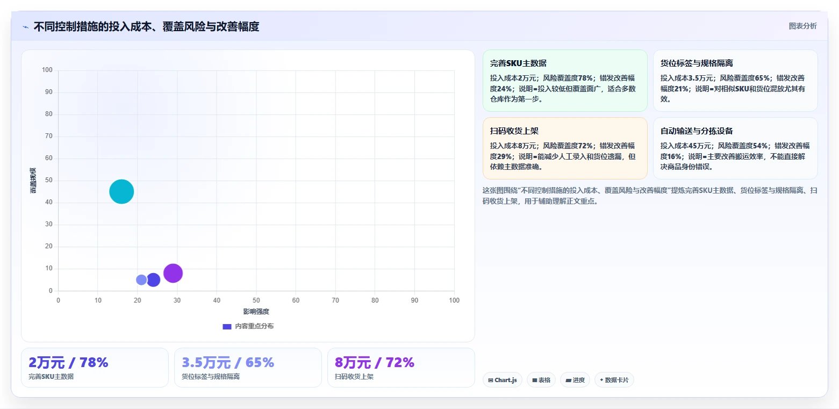Click the chart title 不同控制措施的投入成本
This screenshot has height=409, width=839.
click(146, 27)
